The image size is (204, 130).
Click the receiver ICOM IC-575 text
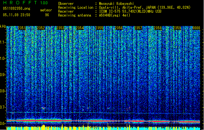click(130, 11)
